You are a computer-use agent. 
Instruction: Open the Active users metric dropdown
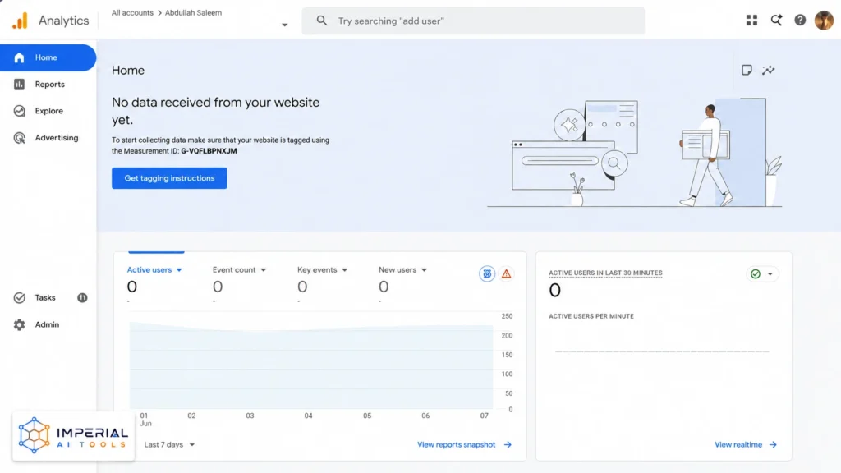click(x=154, y=269)
